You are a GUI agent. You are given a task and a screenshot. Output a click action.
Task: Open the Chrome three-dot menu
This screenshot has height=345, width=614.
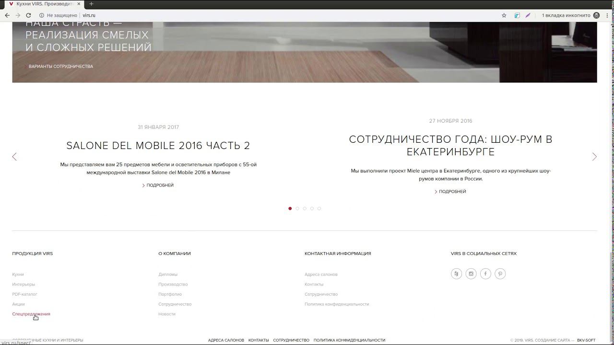pos(608,15)
